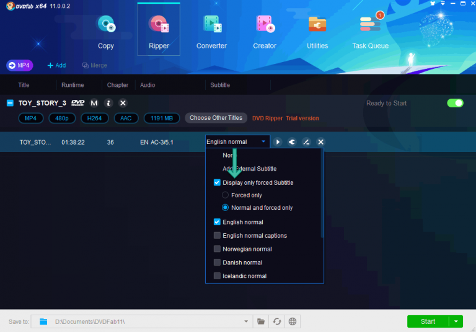
Task: Click the MP4 format tag
Action: coord(30,119)
